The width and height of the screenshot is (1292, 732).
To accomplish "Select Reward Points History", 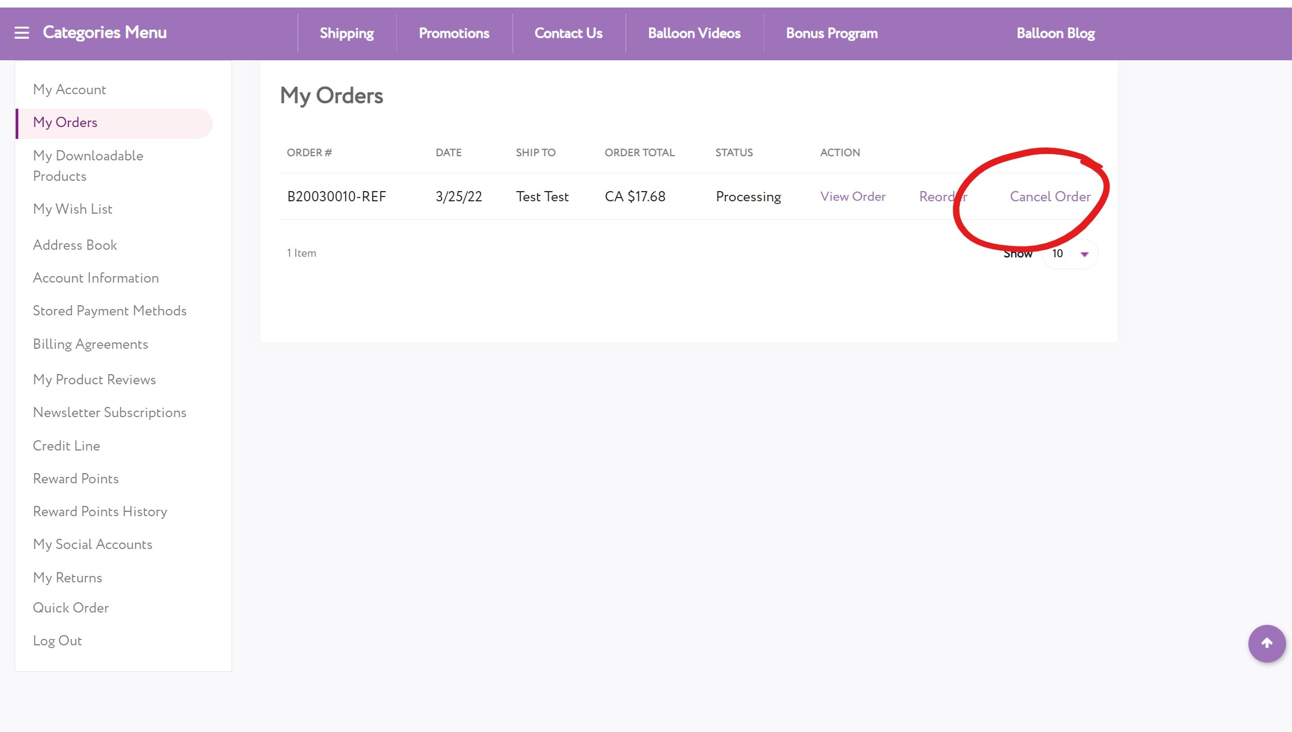I will click(x=100, y=511).
